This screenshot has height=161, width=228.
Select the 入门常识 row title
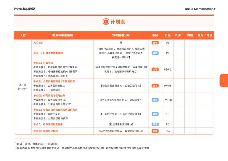tap(38, 43)
